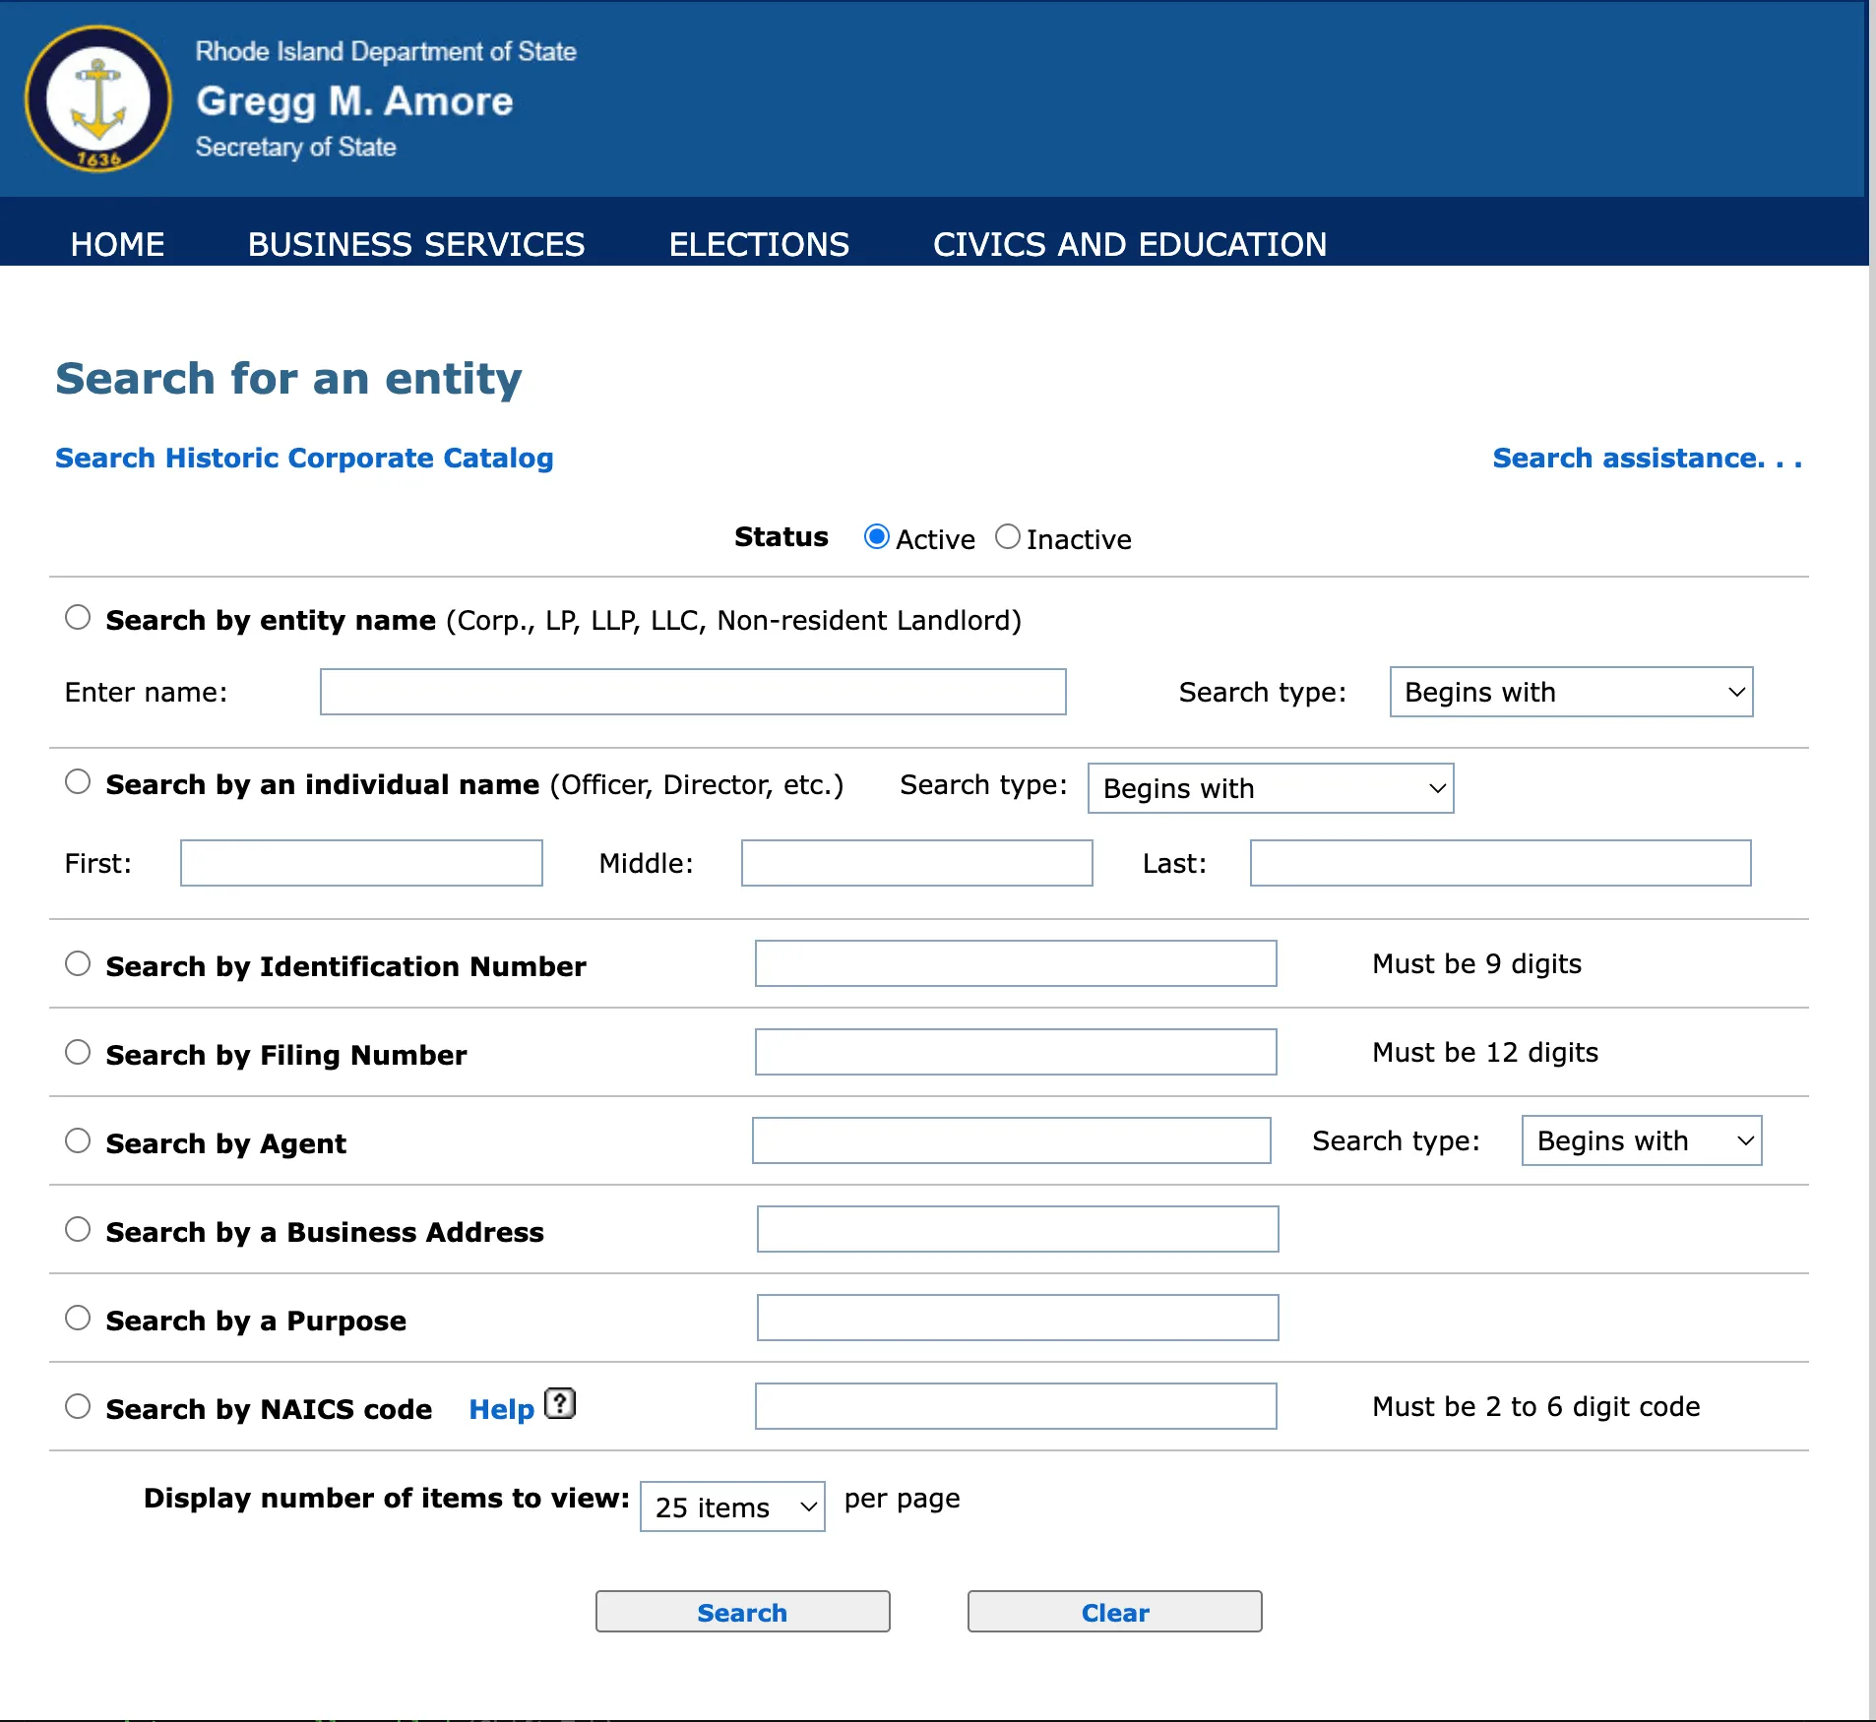Open the 25 items per page dropdown
1876x1722 pixels.
pyautogui.click(x=732, y=1507)
